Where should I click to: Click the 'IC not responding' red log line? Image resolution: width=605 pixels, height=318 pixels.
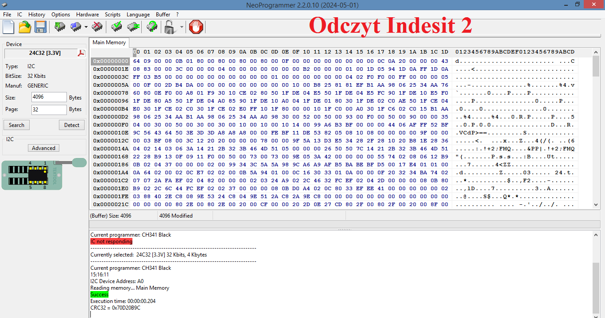click(111, 241)
